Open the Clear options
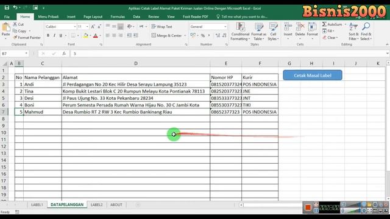 tap(330, 38)
